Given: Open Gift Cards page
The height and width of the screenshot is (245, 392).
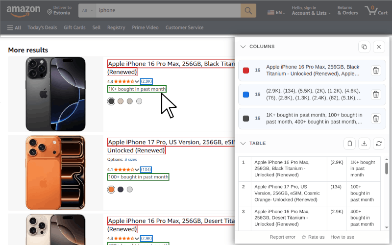Looking at the screenshot, I should tap(74, 27).
